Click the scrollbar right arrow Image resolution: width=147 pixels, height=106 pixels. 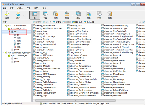144,100
